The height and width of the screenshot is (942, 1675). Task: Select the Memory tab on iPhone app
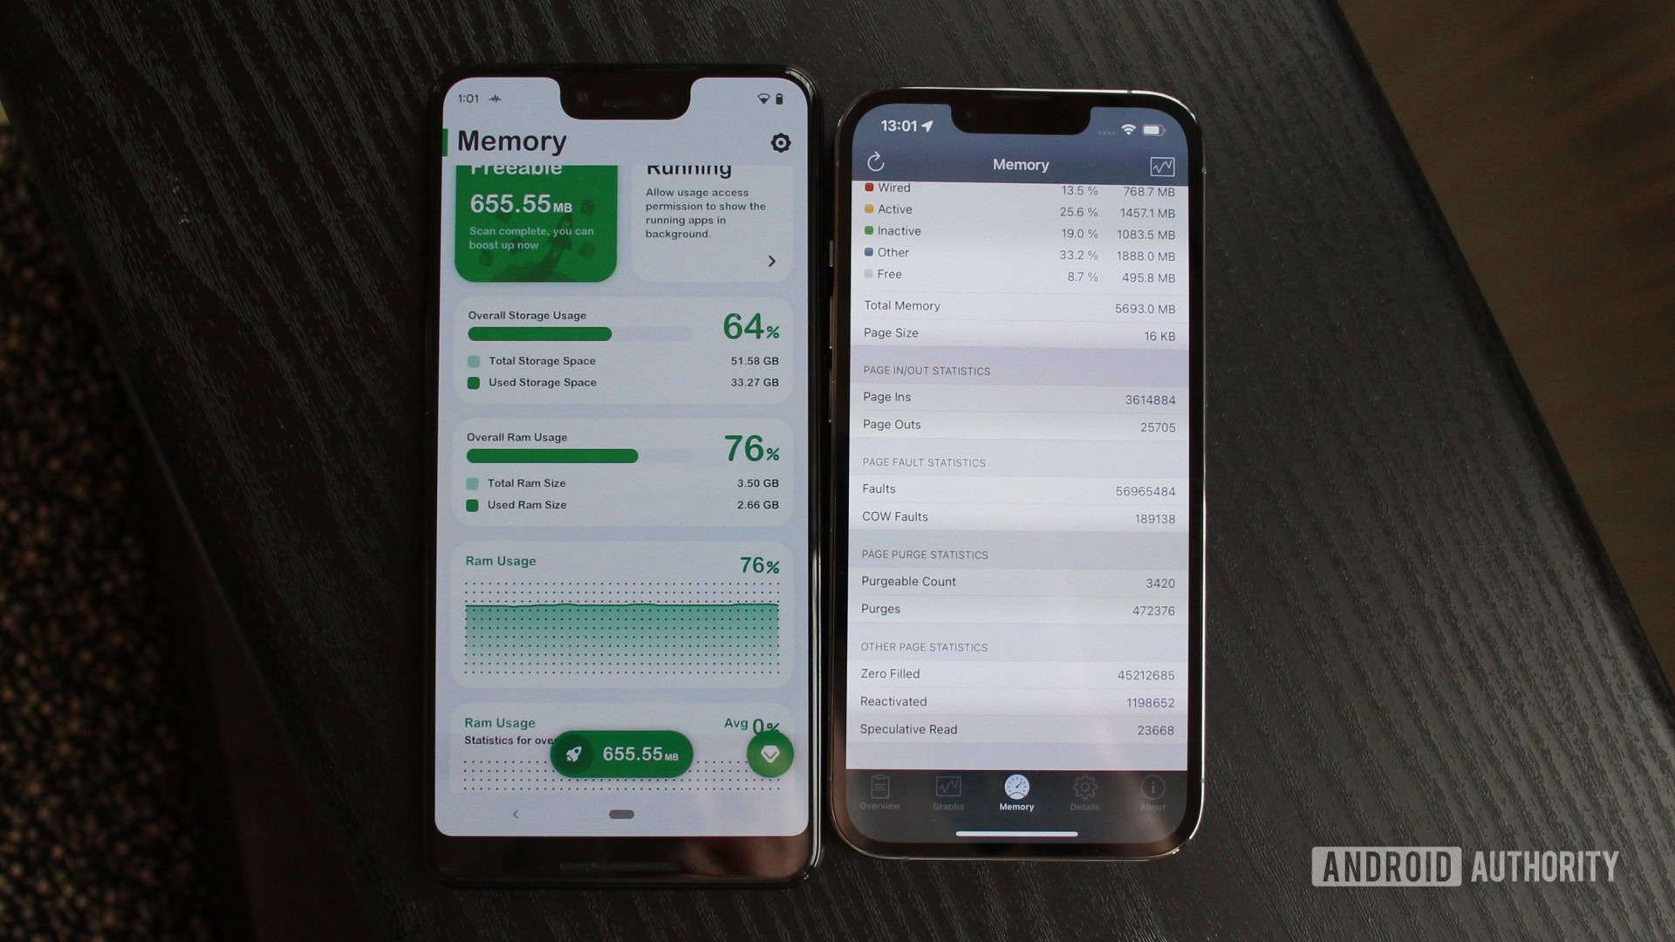coord(1017,795)
